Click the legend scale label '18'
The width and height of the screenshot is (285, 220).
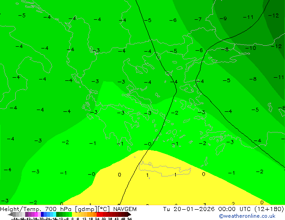coord(91,219)
